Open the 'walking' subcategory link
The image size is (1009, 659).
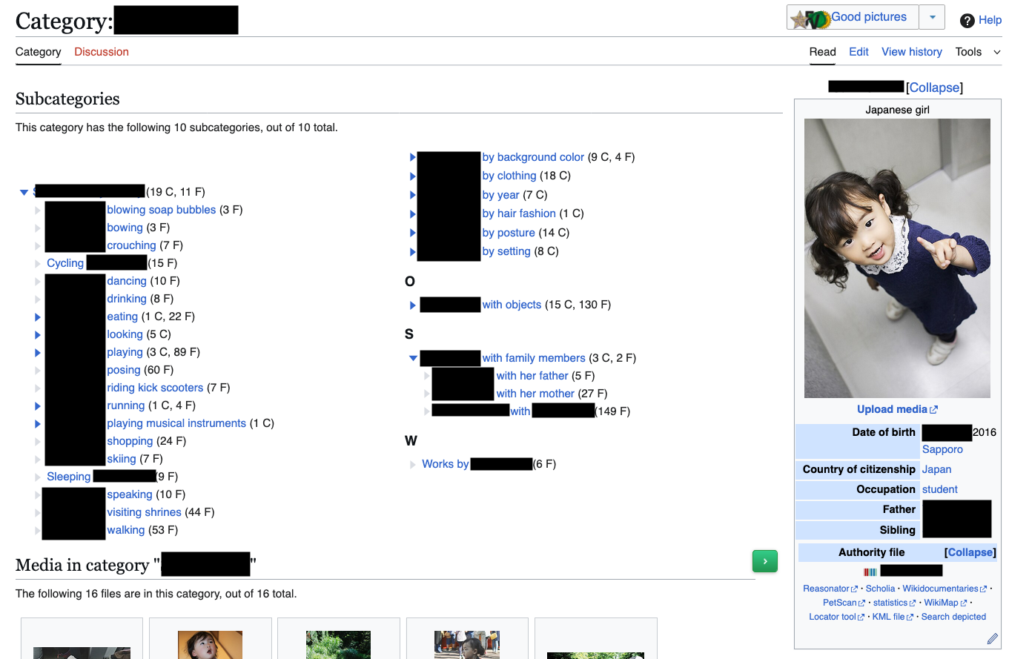point(125,530)
